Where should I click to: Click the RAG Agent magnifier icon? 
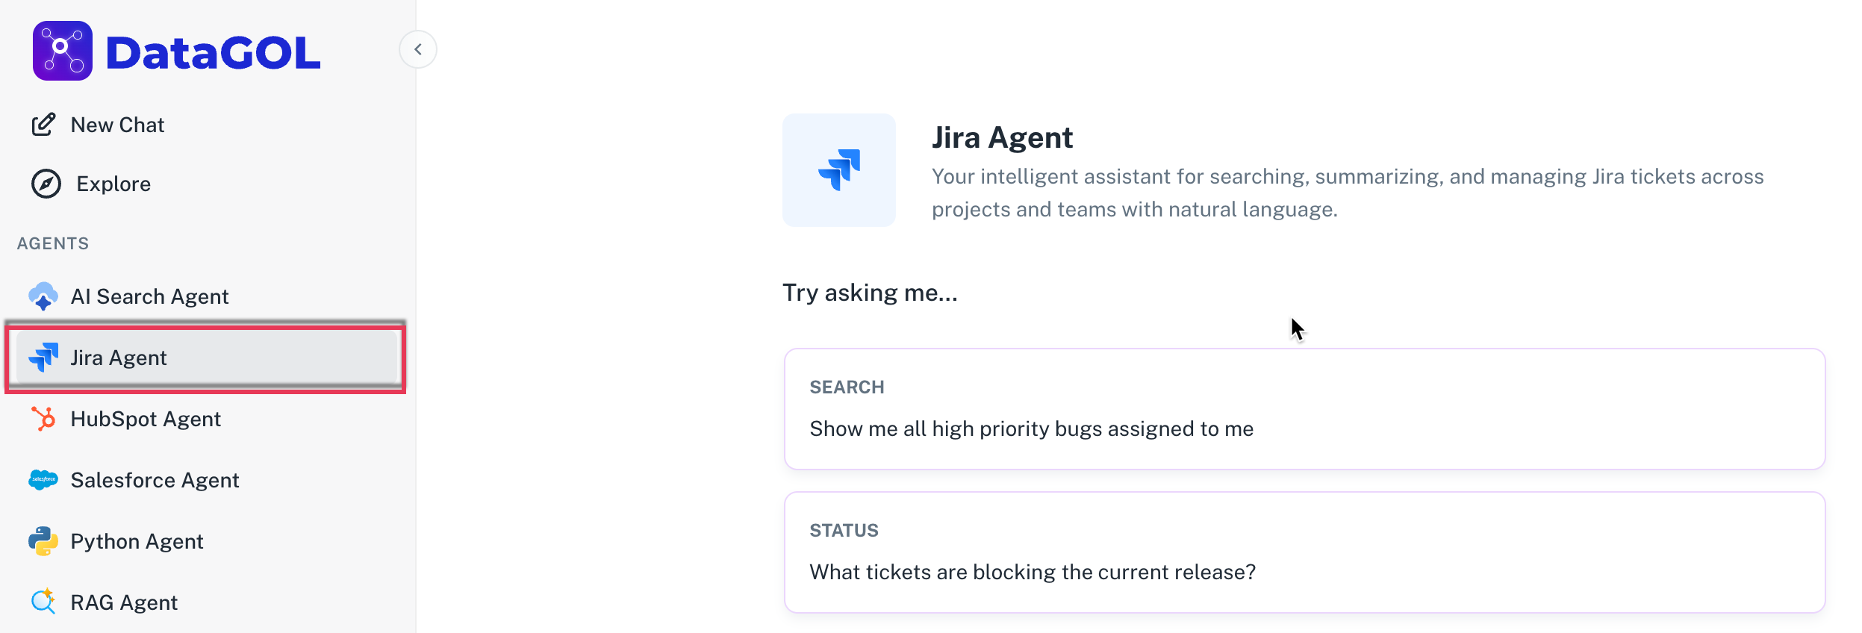(x=43, y=602)
